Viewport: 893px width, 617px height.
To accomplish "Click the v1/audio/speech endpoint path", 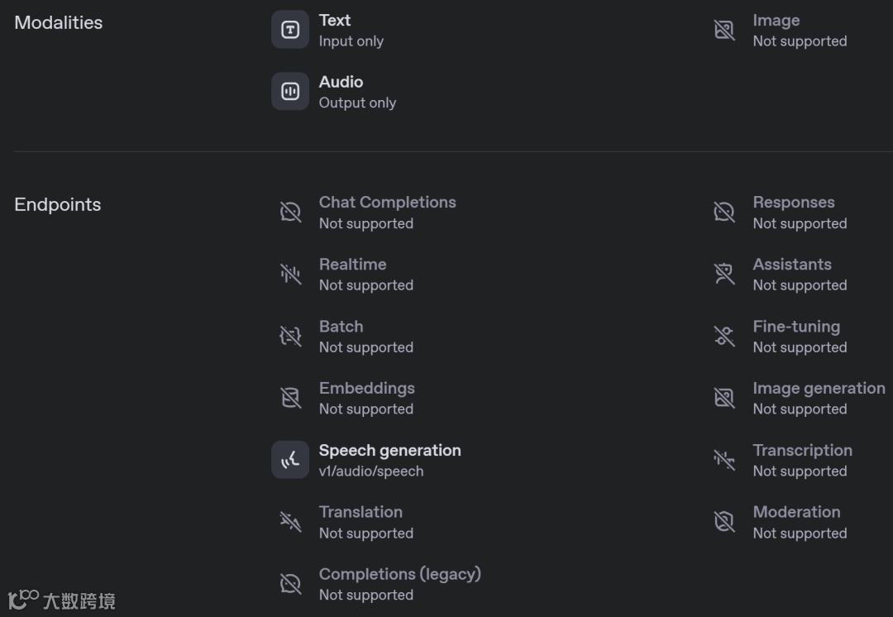I will point(371,471).
